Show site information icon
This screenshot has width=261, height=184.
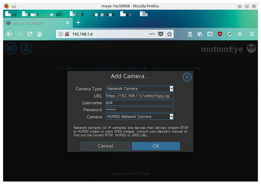tap(60, 34)
